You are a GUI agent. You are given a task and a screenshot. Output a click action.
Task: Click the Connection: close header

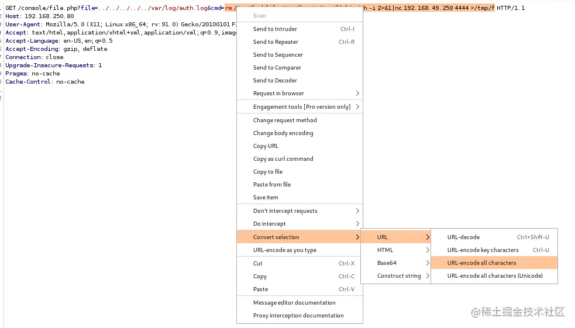tap(34, 57)
